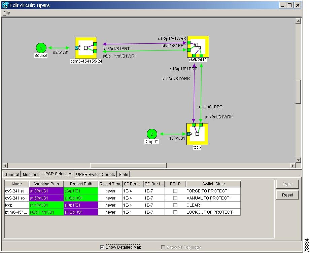Uncheck Show Detailed Map checkbox
The width and height of the screenshot is (310, 253).
pos(102,247)
